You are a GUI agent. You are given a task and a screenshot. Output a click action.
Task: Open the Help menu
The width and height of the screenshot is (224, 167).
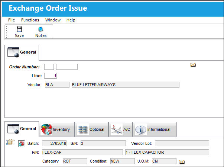(71, 20)
